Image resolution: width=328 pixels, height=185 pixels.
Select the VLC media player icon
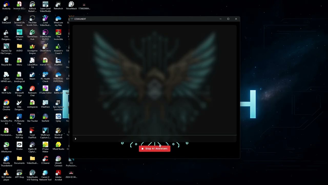click(6, 175)
